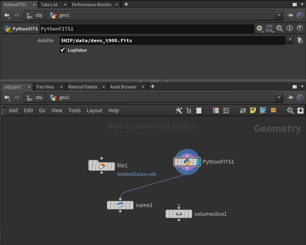
Task: Click the datafile path input field
Action: (171, 40)
